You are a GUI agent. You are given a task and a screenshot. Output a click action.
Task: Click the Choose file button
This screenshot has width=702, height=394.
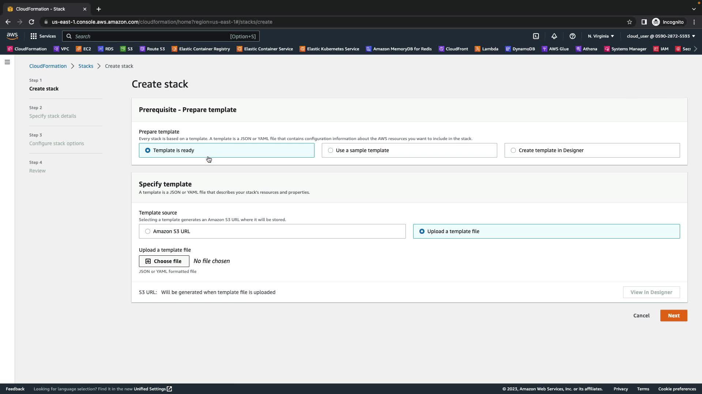[164, 261]
